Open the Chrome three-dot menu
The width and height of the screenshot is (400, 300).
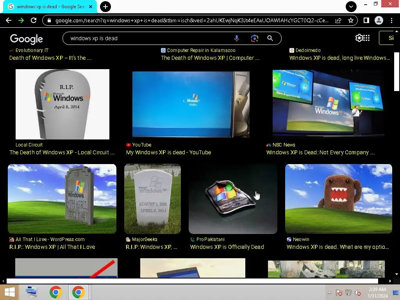click(x=391, y=20)
